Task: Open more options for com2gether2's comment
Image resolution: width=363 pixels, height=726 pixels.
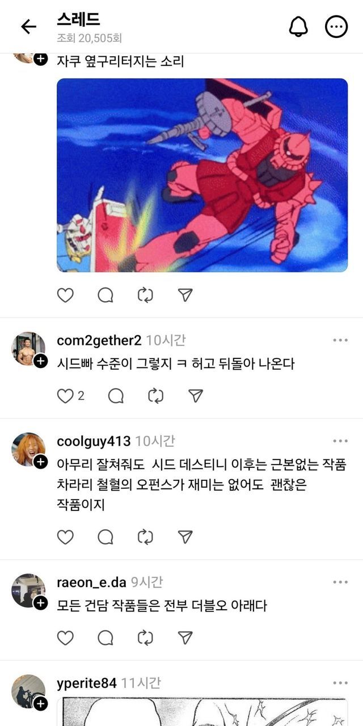Action: (x=340, y=340)
